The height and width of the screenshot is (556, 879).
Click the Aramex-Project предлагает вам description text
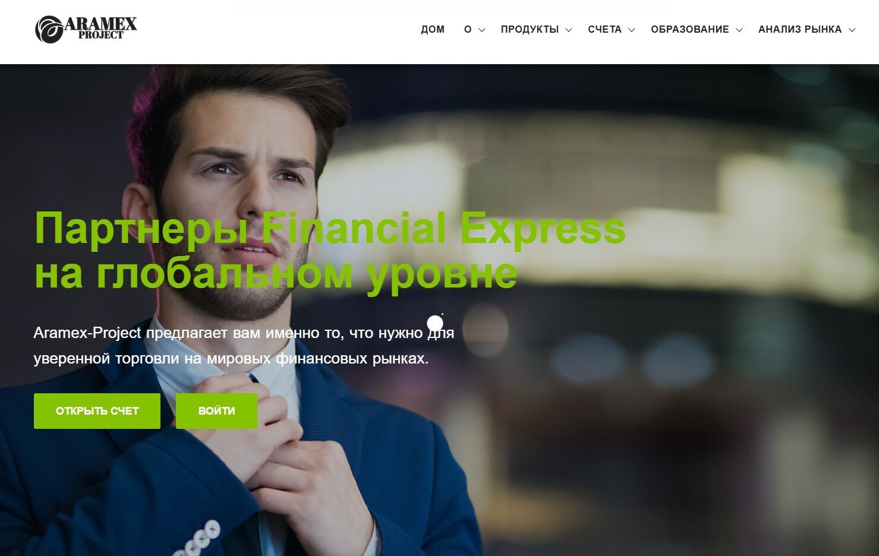tap(244, 345)
